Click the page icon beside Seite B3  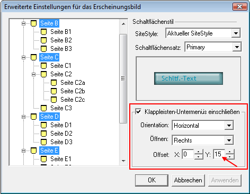43,49
